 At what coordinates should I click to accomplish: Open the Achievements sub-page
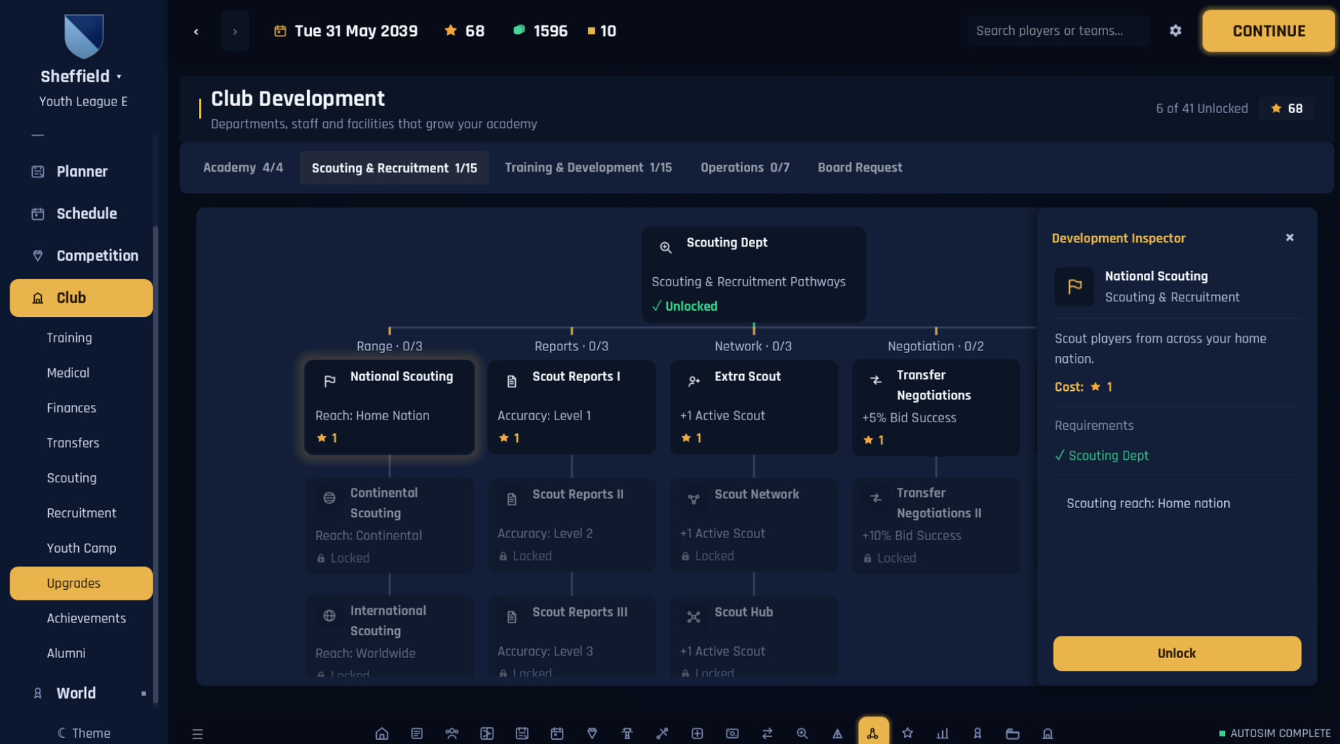pyautogui.click(x=81, y=618)
